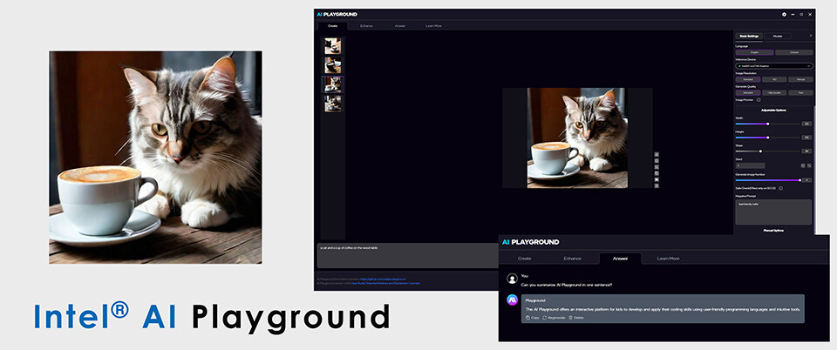
Task: Open the settings gear in the title bar
Action: 784,15
